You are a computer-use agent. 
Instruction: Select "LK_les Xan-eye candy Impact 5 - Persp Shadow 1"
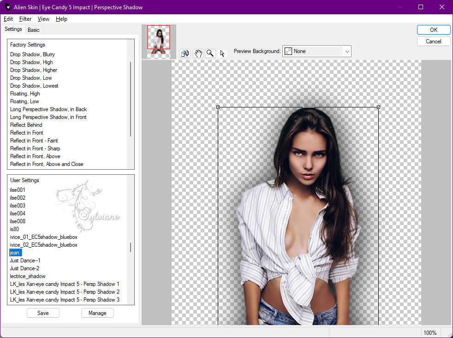pyautogui.click(x=65, y=284)
